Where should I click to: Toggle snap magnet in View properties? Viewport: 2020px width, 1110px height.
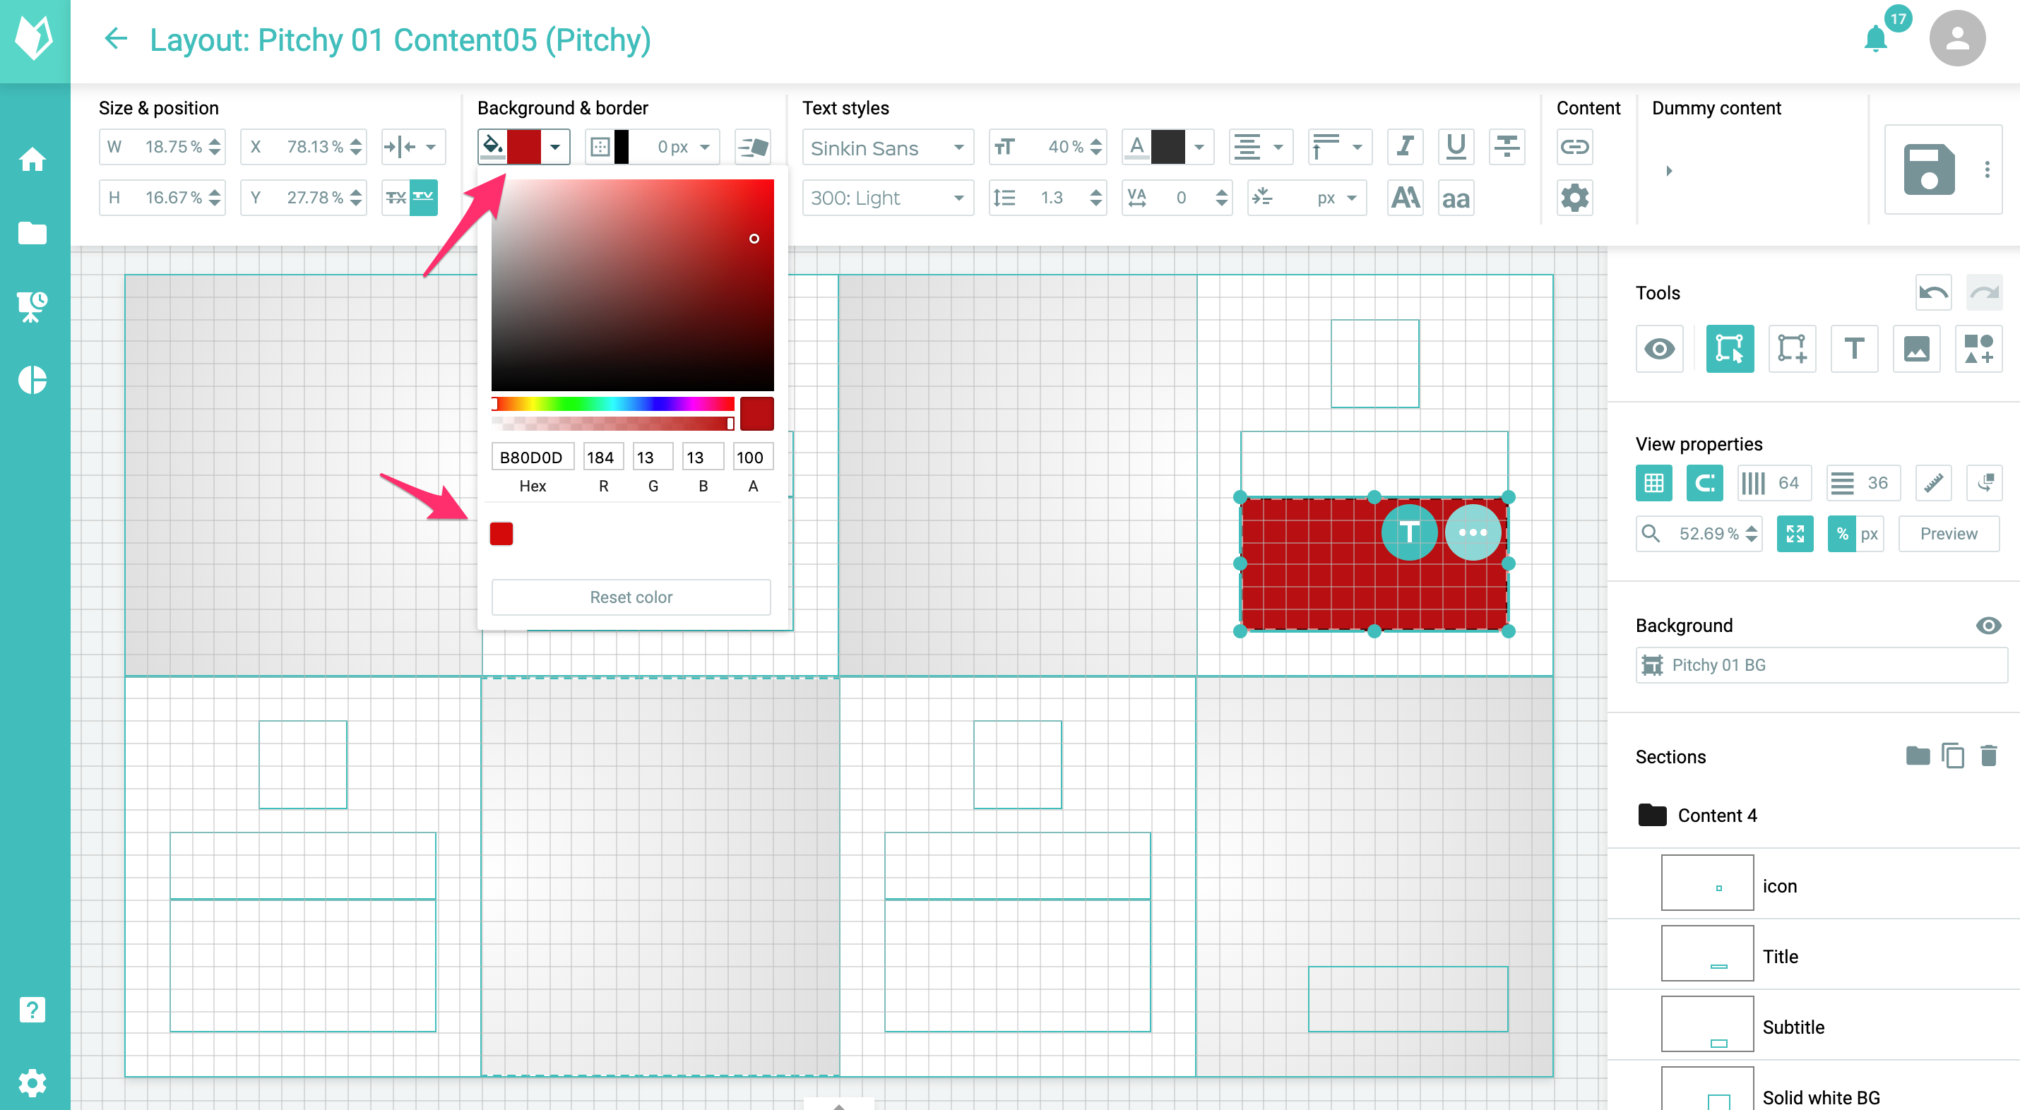1705,483
